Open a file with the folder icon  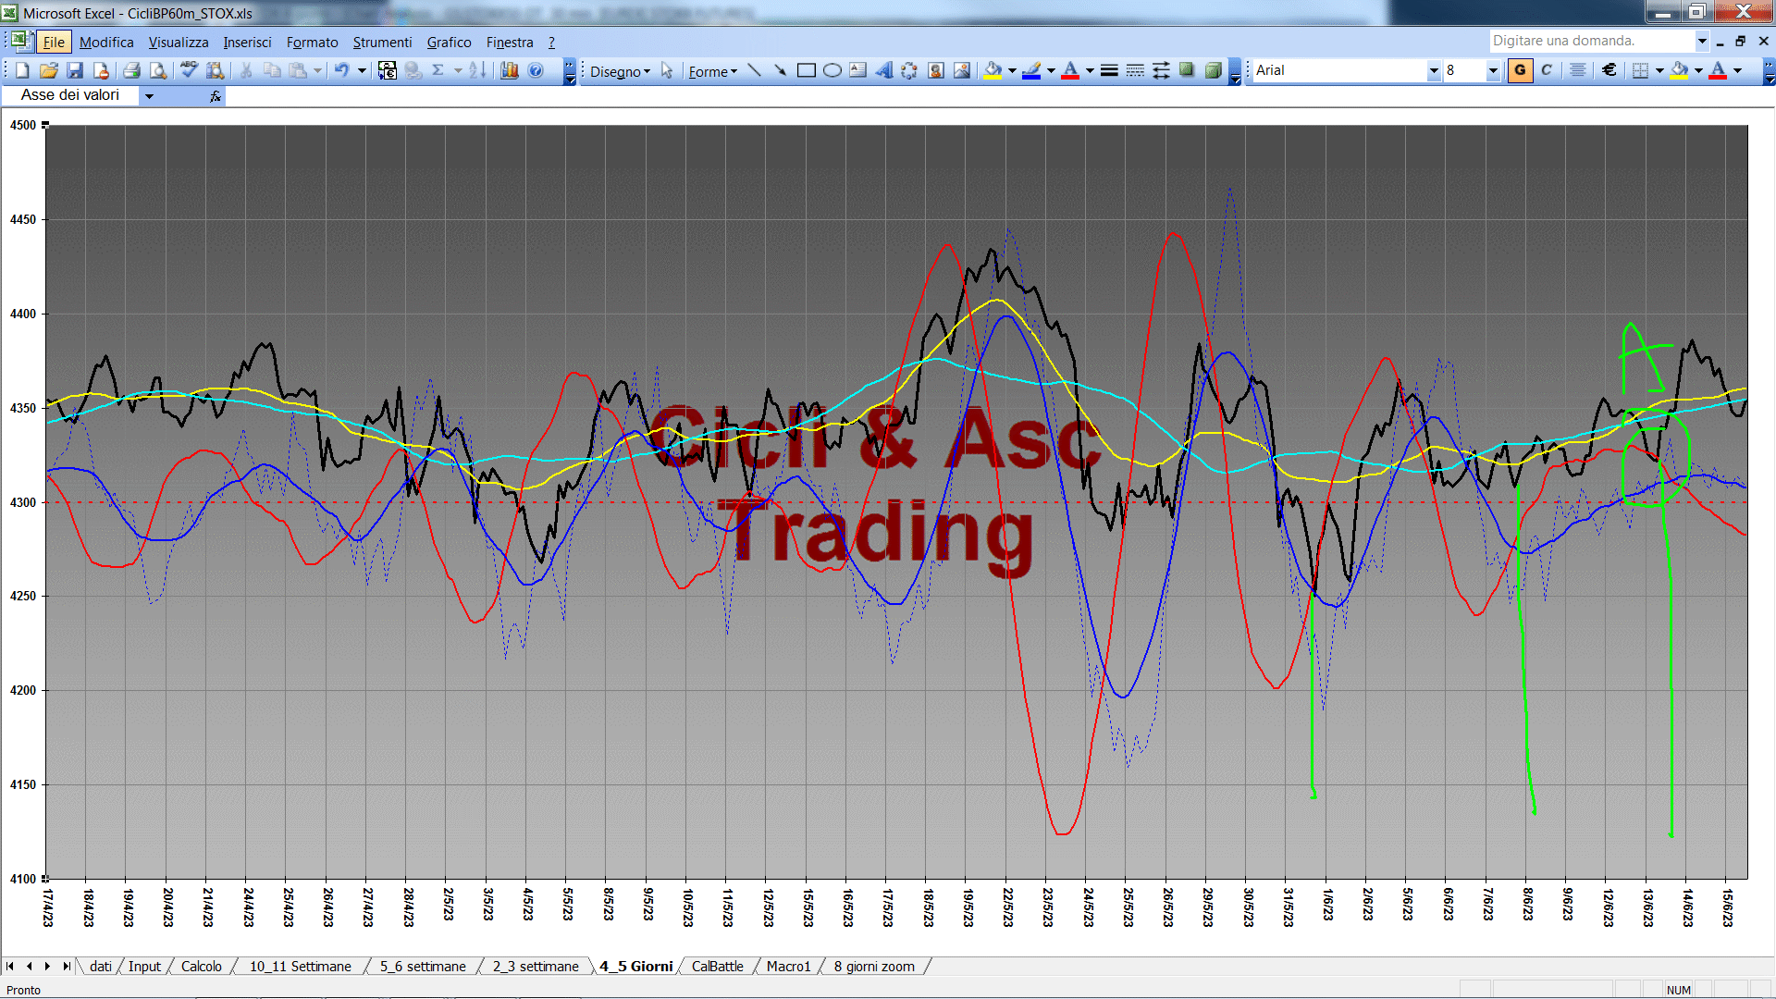click(49, 70)
